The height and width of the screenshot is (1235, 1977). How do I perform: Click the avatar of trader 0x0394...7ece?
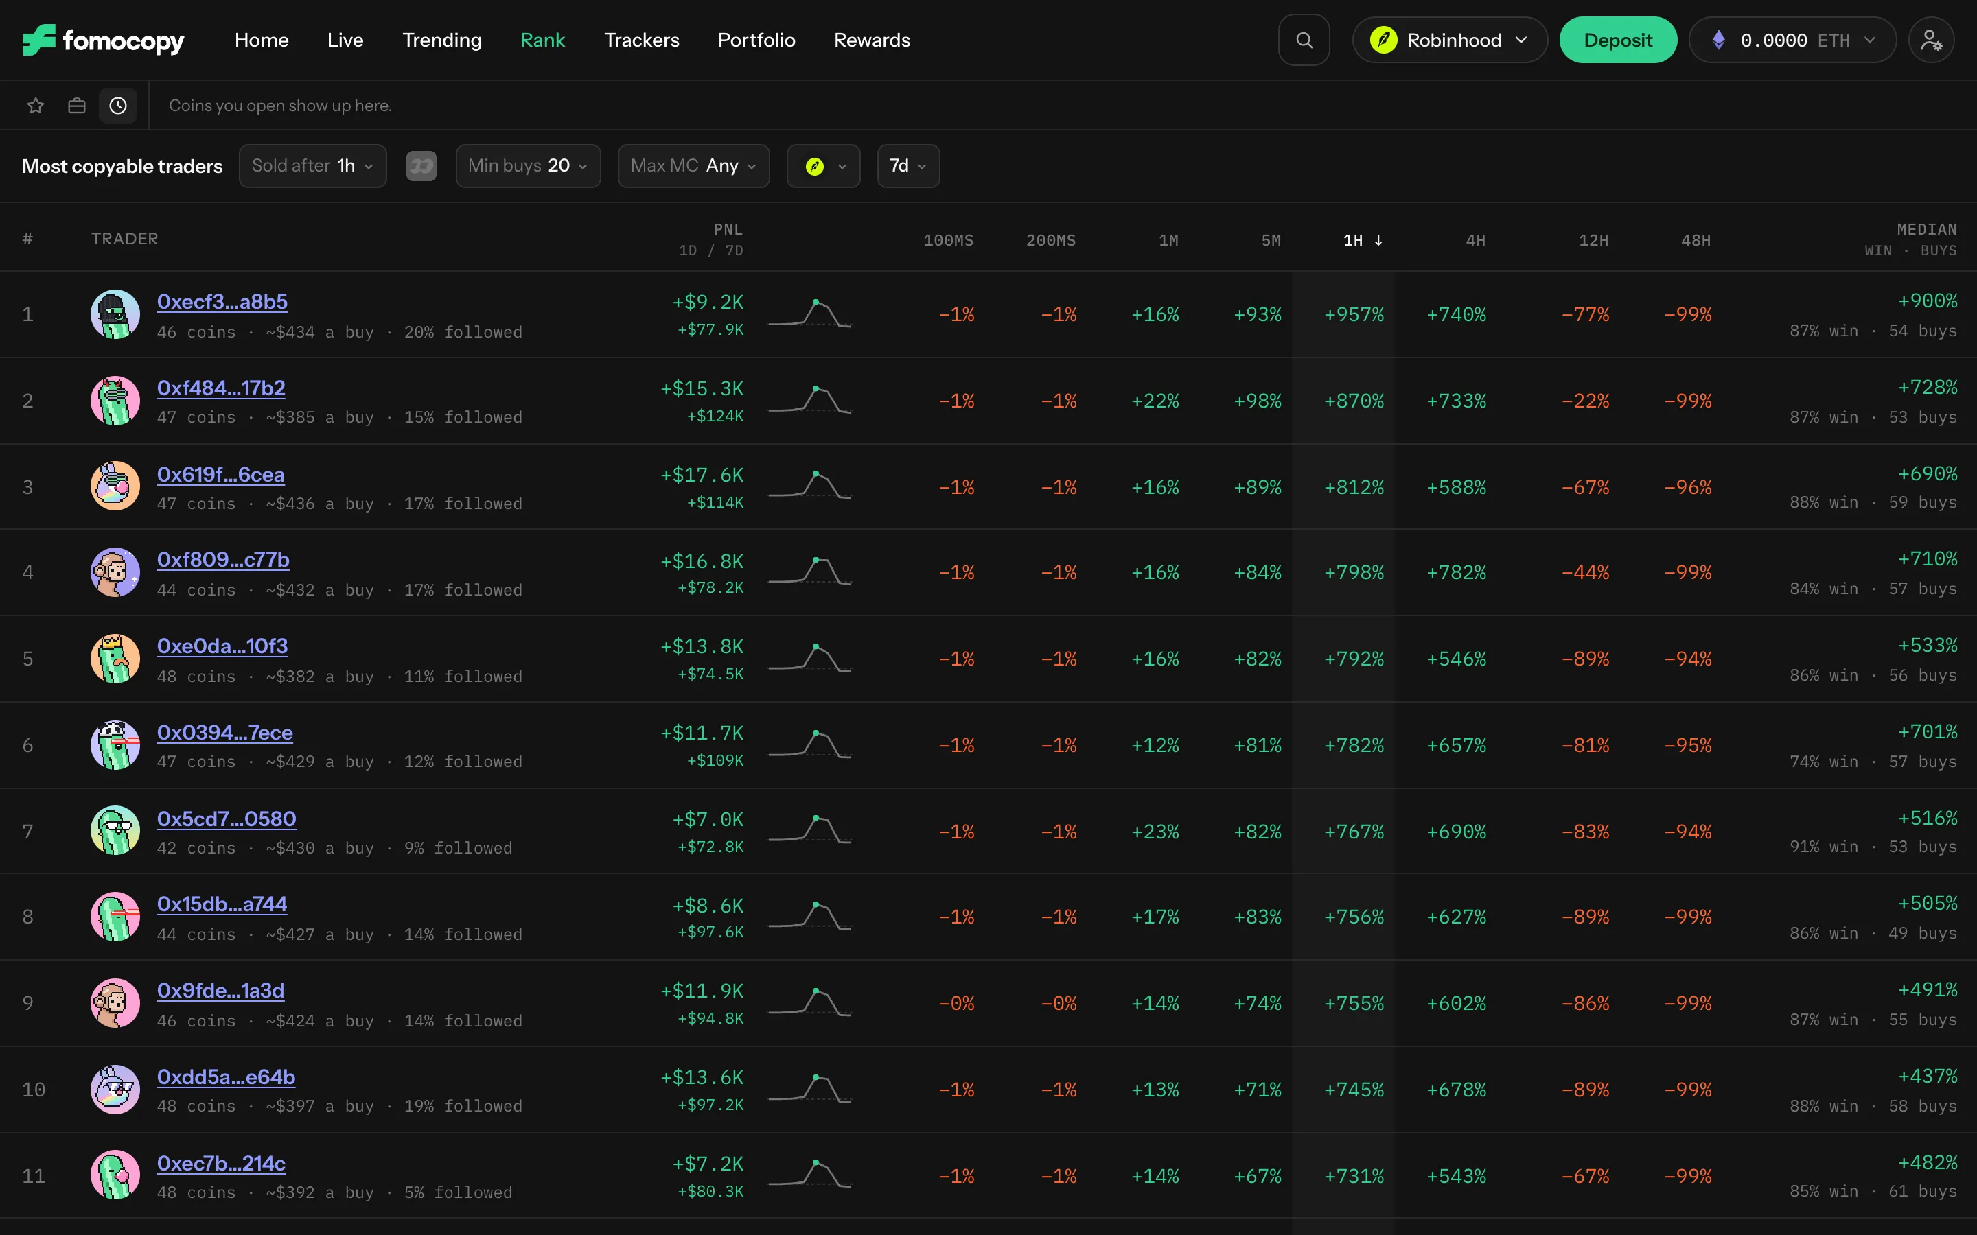tap(115, 745)
